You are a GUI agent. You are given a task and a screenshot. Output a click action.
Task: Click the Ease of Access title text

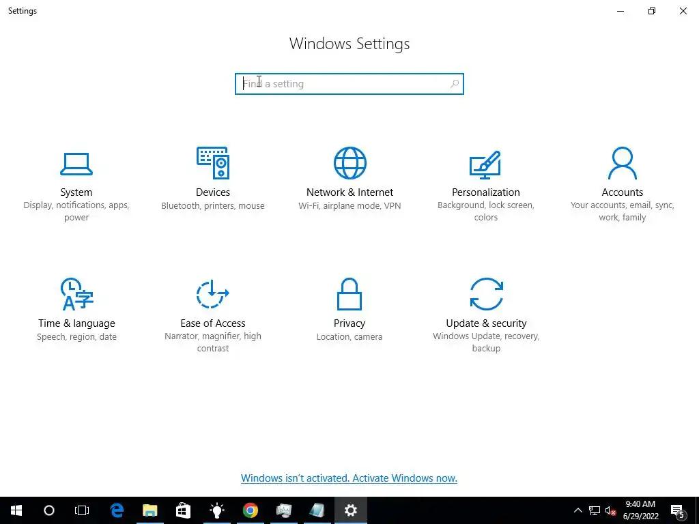(213, 323)
